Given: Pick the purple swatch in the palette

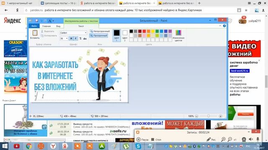Looking at the screenshot, I should (170, 31).
